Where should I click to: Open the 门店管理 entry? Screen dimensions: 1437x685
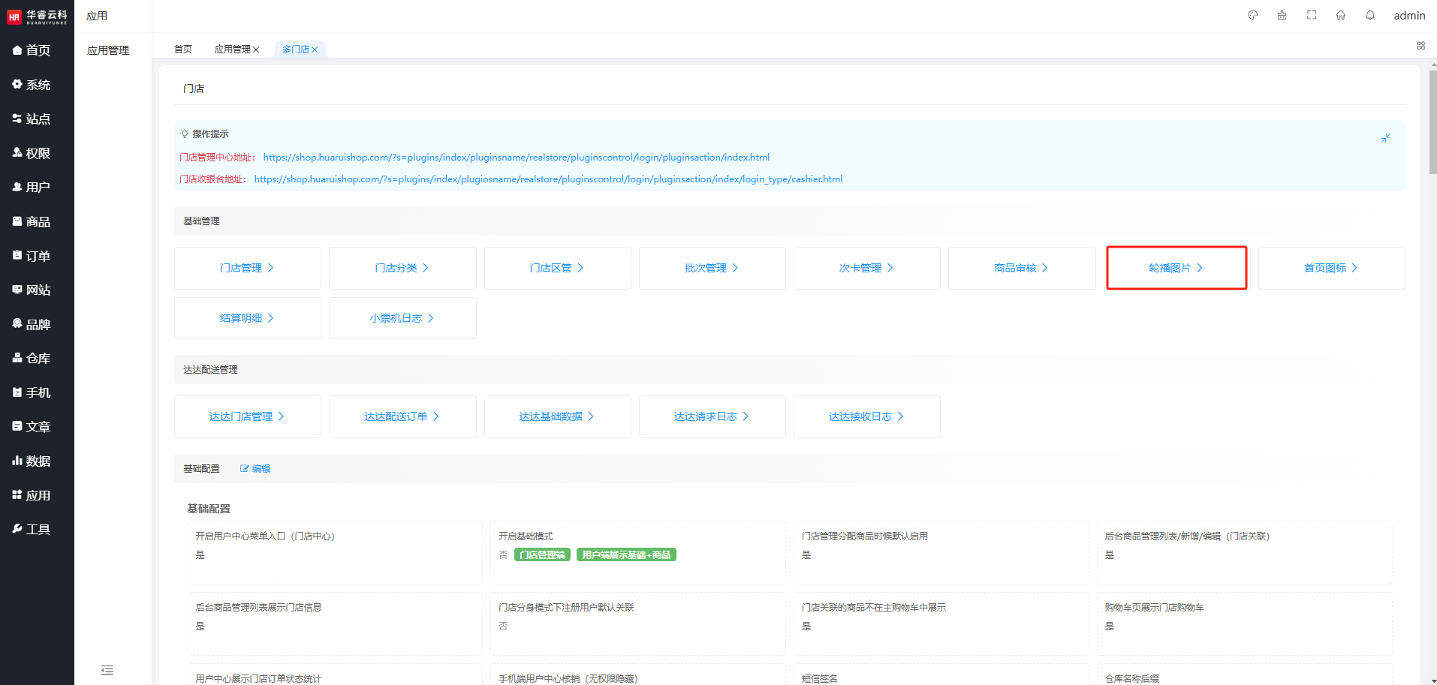tap(247, 268)
